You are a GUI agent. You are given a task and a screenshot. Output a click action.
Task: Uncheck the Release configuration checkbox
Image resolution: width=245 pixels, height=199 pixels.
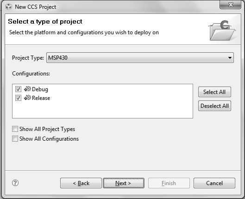pyautogui.click(x=18, y=98)
